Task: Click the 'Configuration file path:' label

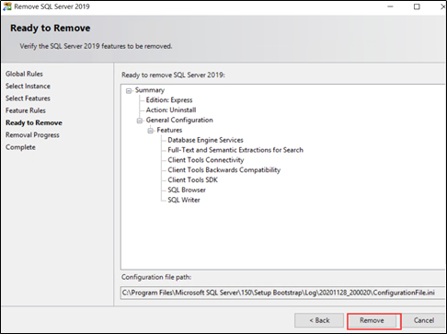Action: [156, 277]
